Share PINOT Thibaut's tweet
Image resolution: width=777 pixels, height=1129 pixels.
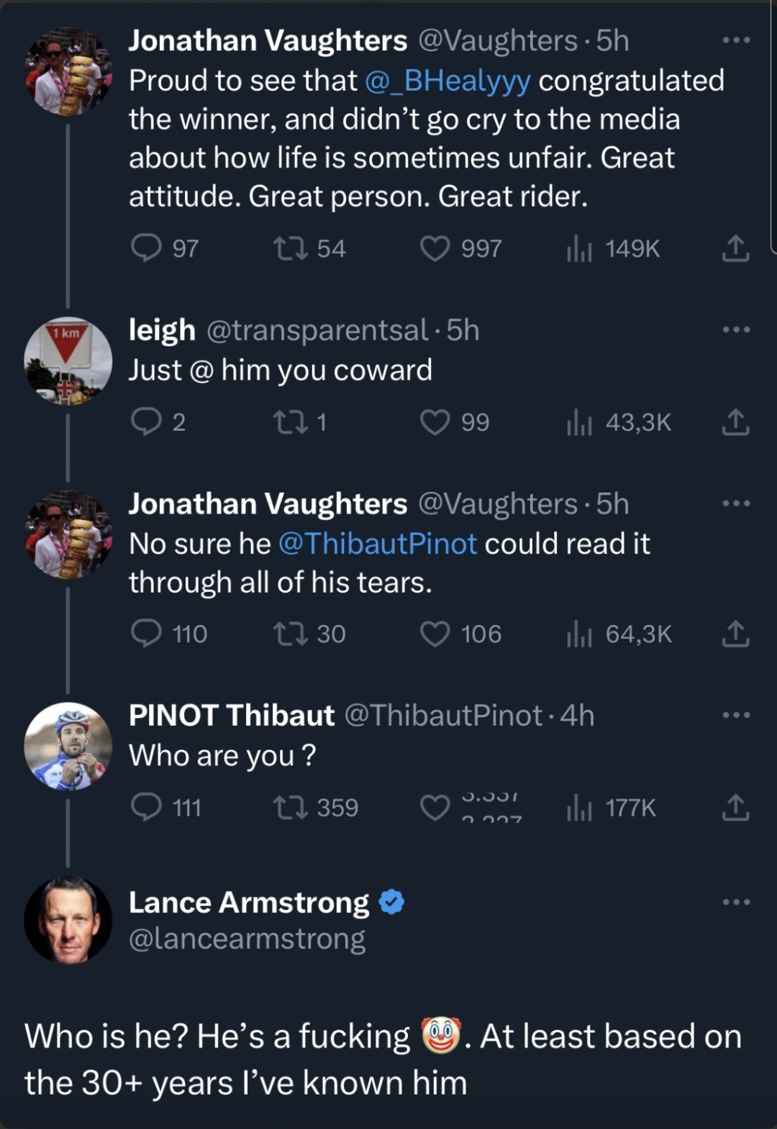[x=735, y=808]
